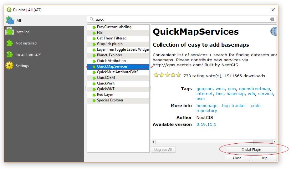Click the Not installed puzzle icon
The height and width of the screenshot is (169, 291).
pos(10,43)
